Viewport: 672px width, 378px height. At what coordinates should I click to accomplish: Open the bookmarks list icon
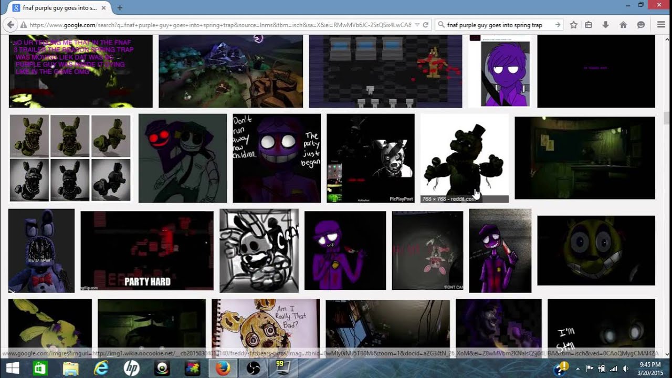click(589, 25)
